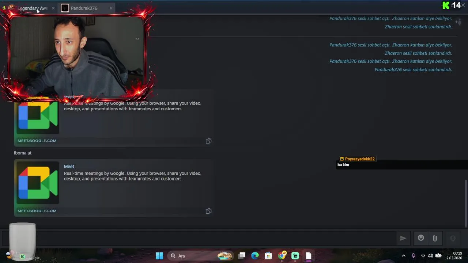Click the "iboma at" chat message

[x=23, y=153]
